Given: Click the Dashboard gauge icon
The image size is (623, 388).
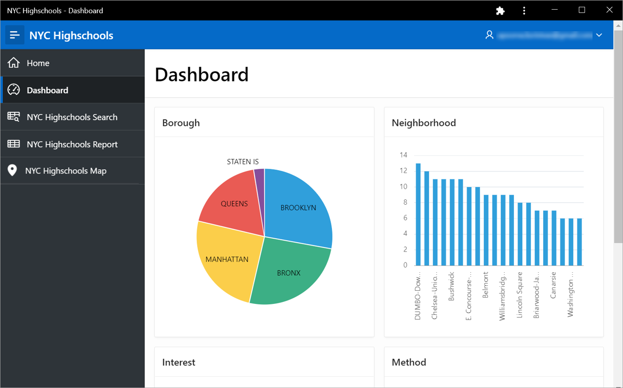Looking at the screenshot, I should click(14, 90).
